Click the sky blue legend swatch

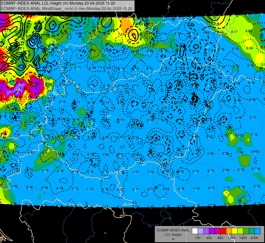257,231
